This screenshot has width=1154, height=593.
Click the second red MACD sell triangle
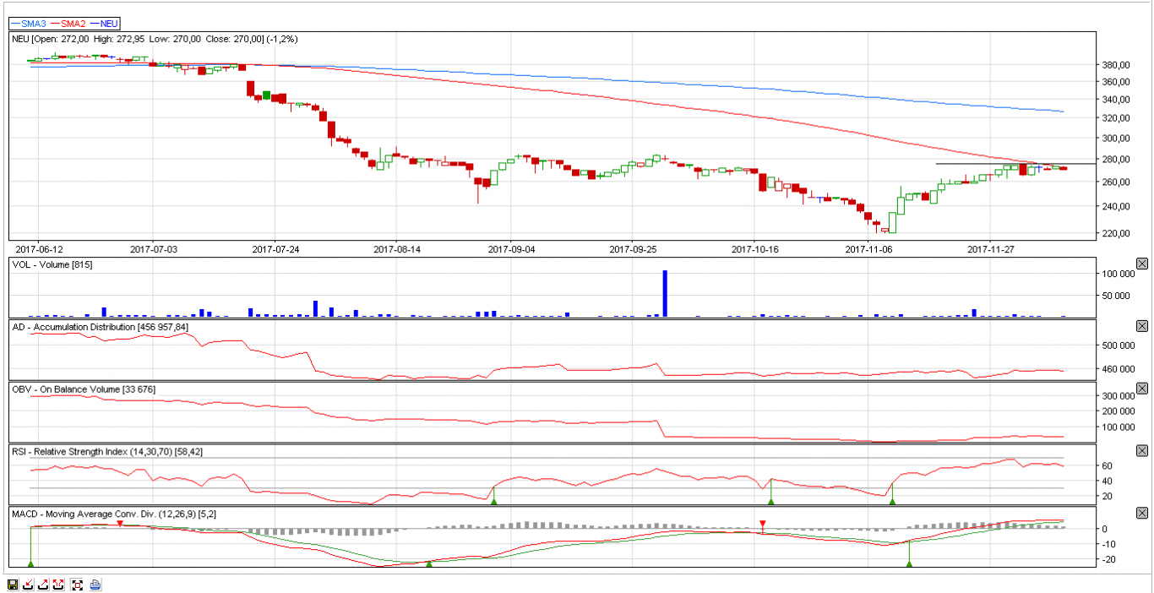763,524
